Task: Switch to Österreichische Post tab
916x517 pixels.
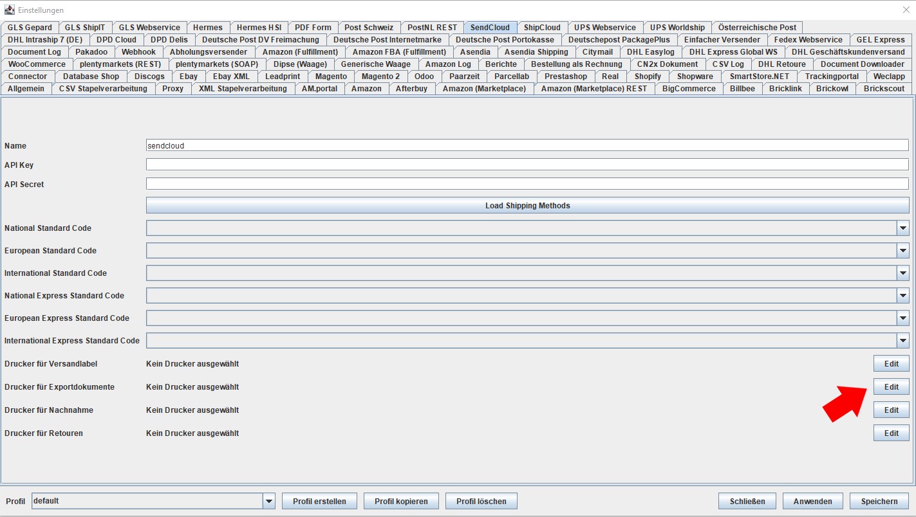Action: point(757,28)
